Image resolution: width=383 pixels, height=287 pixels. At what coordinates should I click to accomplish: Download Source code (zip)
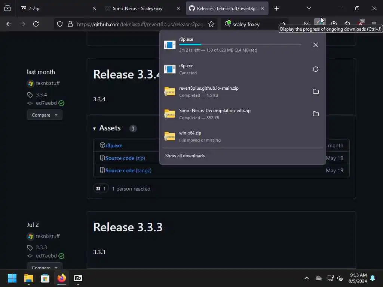(x=125, y=158)
